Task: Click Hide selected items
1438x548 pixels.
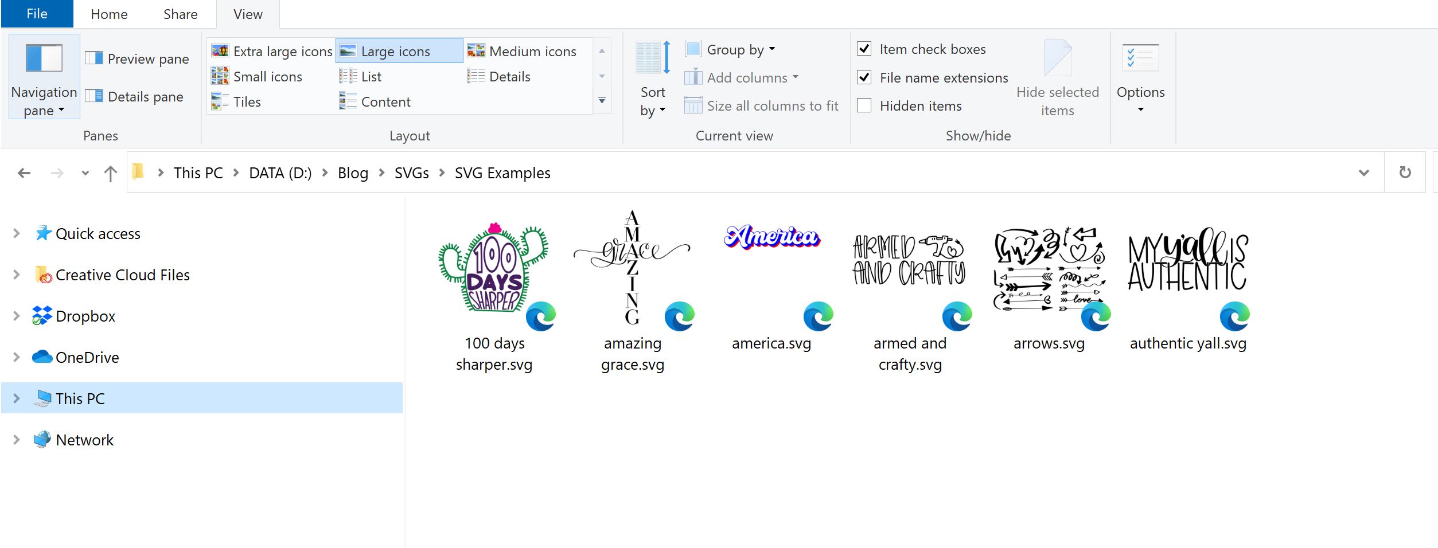Action: point(1058,75)
